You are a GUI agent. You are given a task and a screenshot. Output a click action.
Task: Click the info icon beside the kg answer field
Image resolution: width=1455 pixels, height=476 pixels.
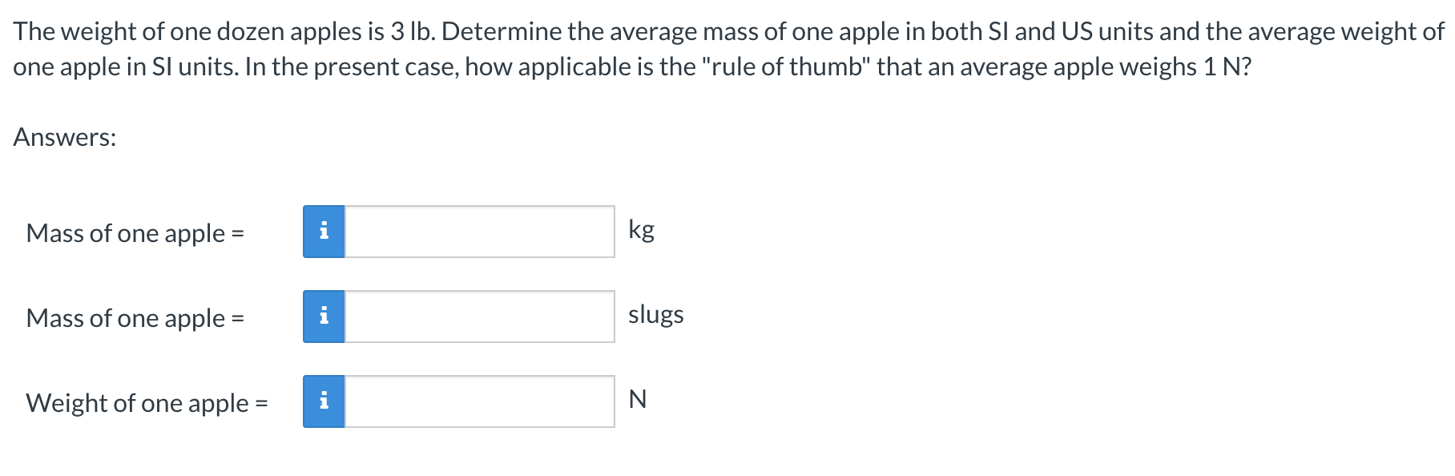pos(324,232)
